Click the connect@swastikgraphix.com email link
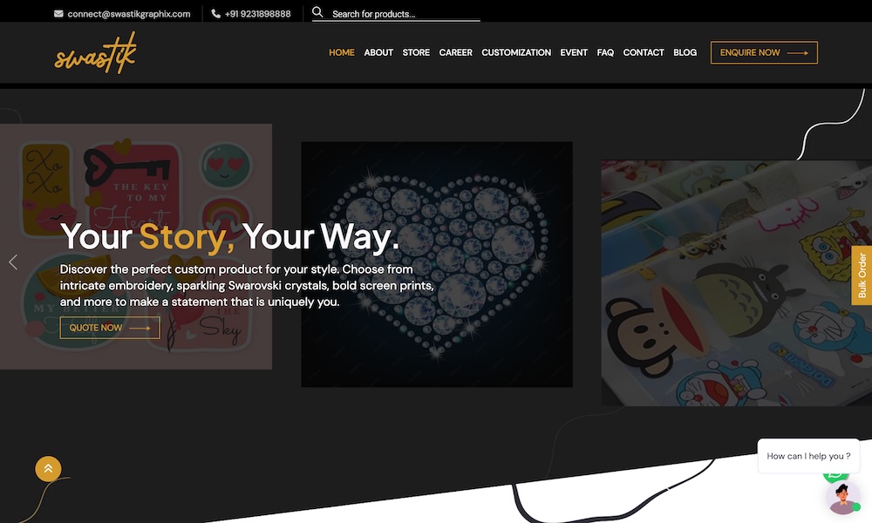 coord(129,14)
